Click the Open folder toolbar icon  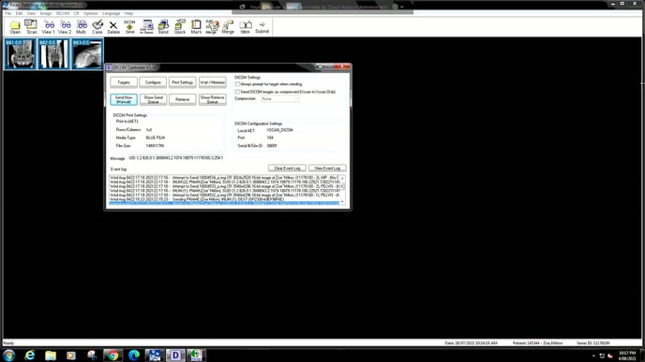point(15,27)
